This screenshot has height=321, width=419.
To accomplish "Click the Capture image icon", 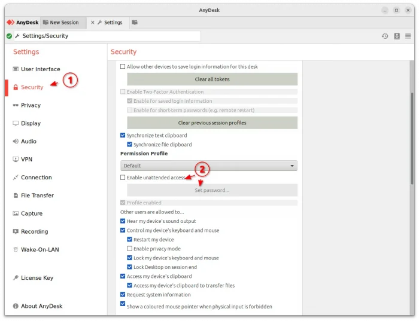I will point(16,213).
